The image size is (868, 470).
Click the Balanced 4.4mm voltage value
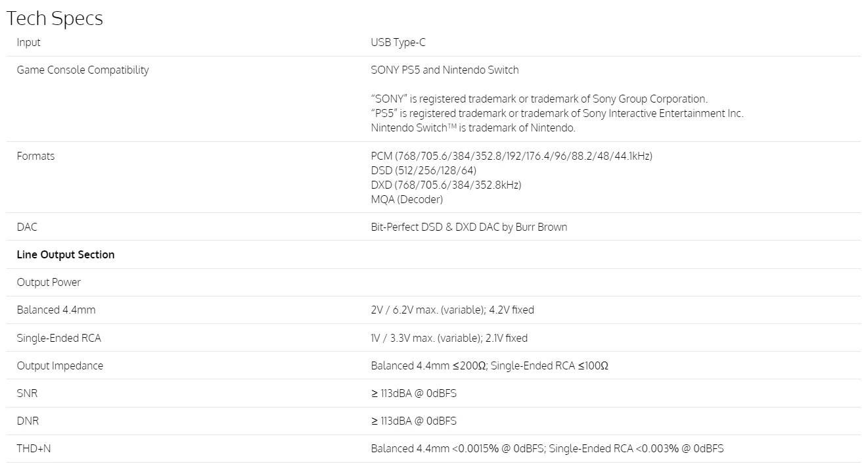(x=453, y=310)
